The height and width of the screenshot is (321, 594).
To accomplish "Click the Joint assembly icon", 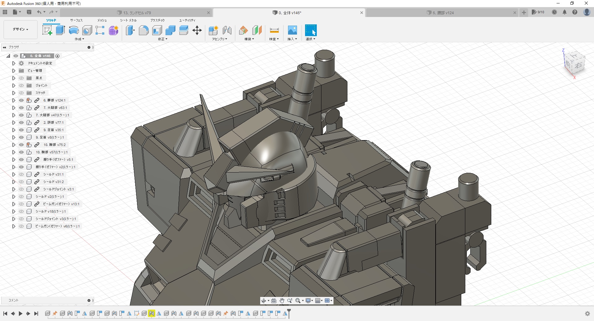I will [x=227, y=30].
